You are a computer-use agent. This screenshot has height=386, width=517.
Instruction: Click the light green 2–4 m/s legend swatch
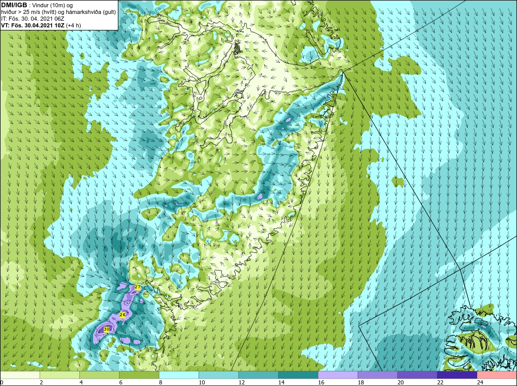59,375
